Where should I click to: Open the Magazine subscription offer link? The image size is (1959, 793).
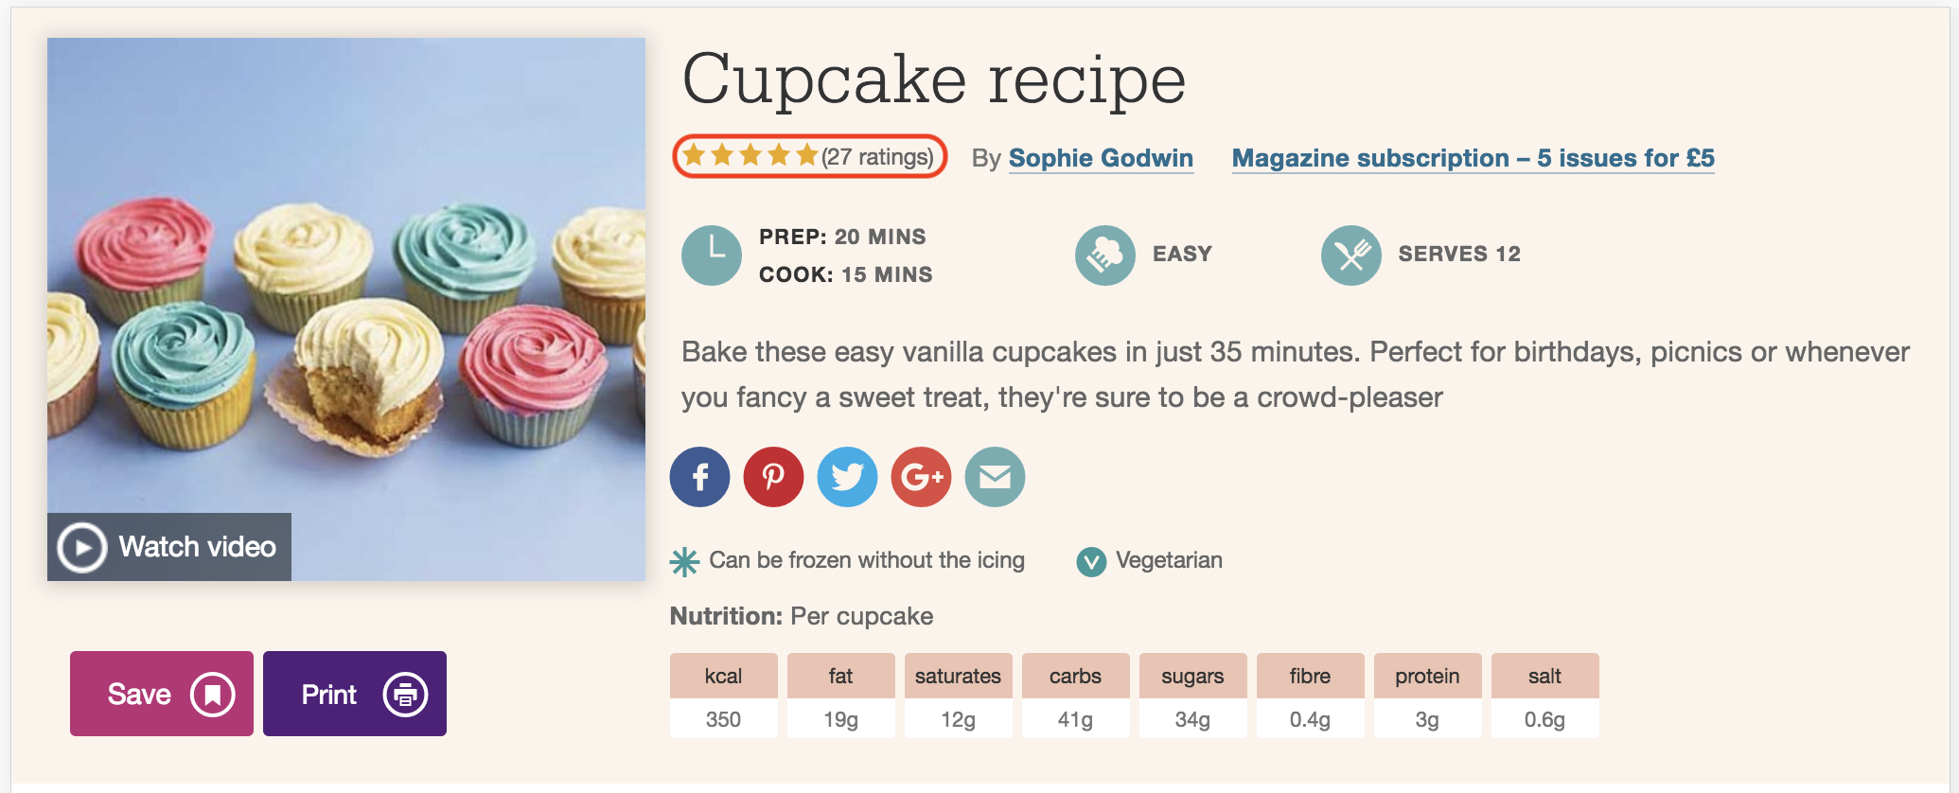point(1473,158)
